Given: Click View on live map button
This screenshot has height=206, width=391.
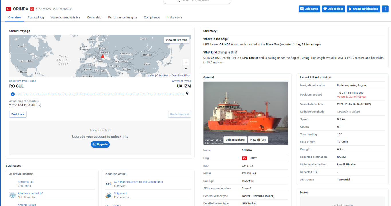Looking at the screenshot, I should click(176, 40).
